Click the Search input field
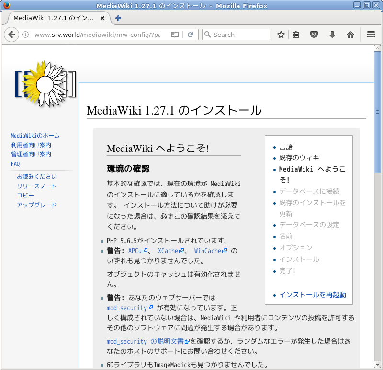 pos(236,35)
